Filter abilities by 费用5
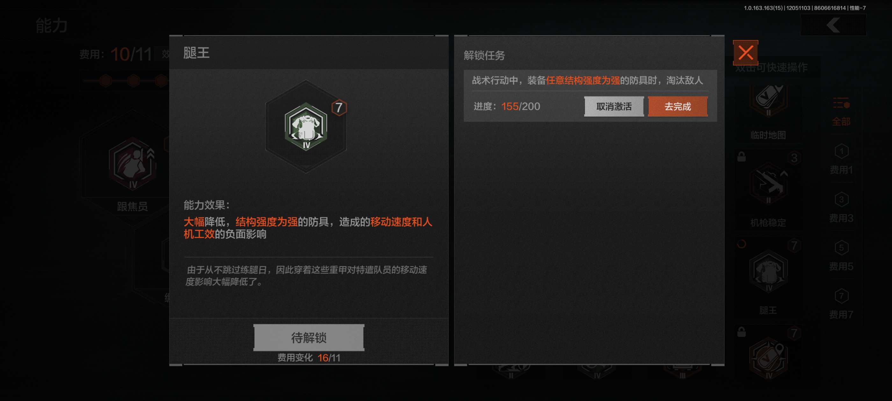This screenshot has height=401, width=892. [x=841, y=256]
